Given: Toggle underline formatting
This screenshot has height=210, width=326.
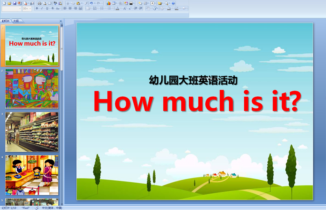Looking at the screenshot, I should 47,8.
